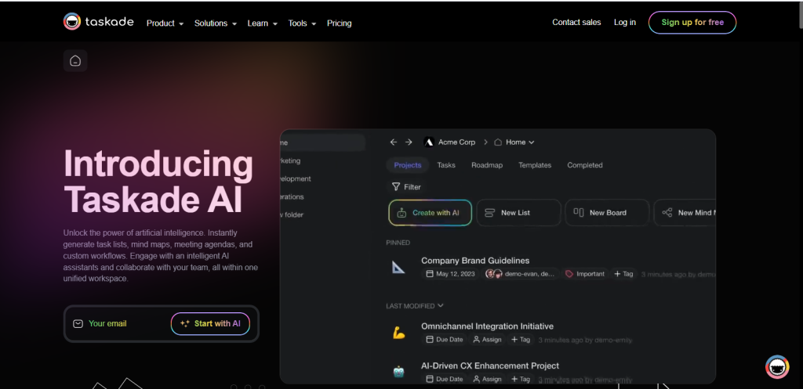Click the Acme Corp workspace logo
This screenshot has height=389, width=803.
(x=429, y=142)
